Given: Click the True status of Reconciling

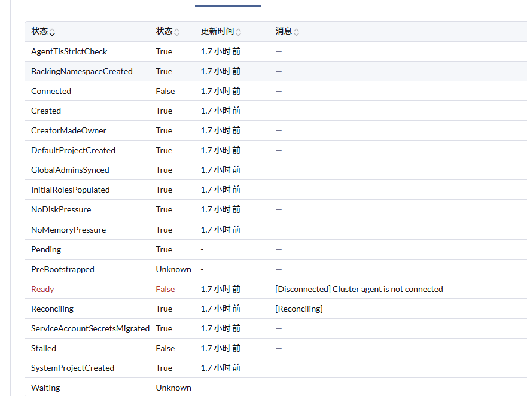Looking at the screenshot, I should pyautogui.click(x=164, y=309).
